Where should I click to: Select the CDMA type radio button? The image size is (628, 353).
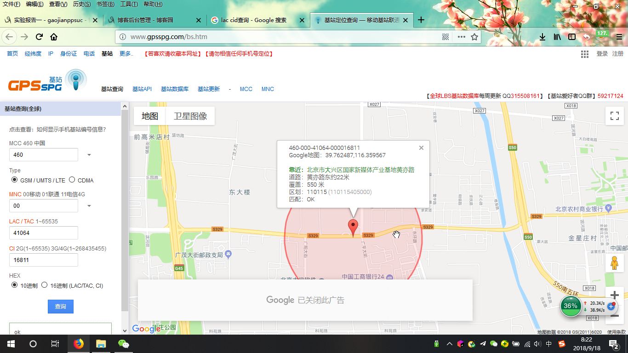click(x=72, y=180)
